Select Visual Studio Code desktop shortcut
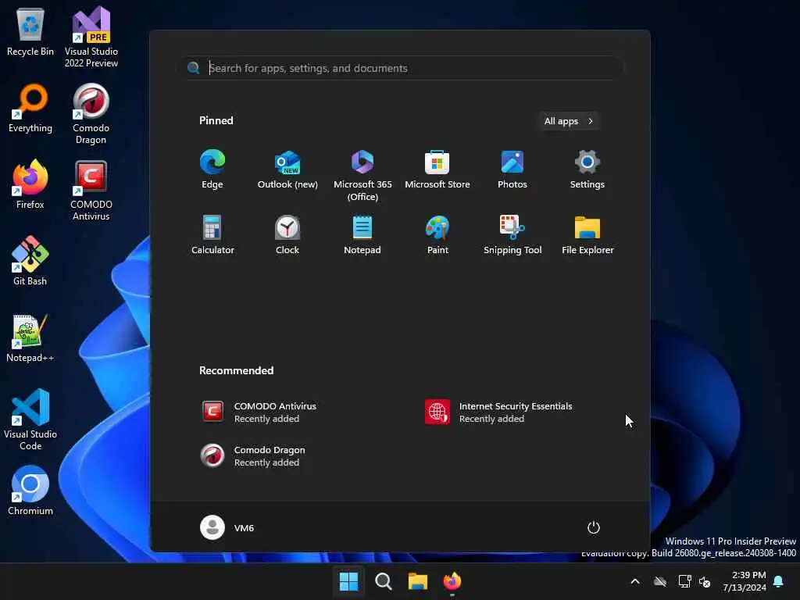 (x=30, y=420)
